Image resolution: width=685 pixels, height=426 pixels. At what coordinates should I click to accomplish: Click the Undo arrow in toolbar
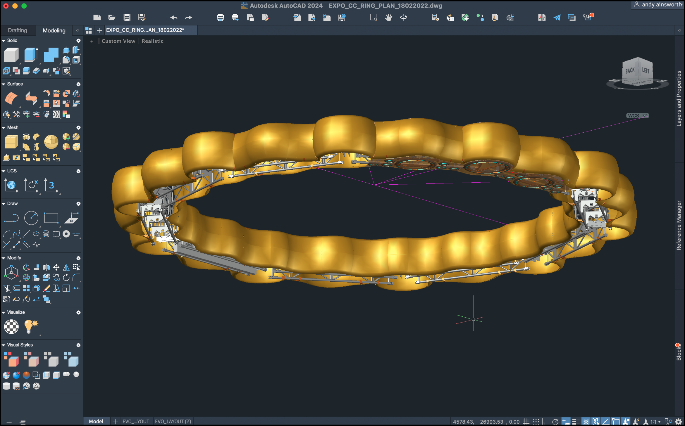(x=174, y=18)
